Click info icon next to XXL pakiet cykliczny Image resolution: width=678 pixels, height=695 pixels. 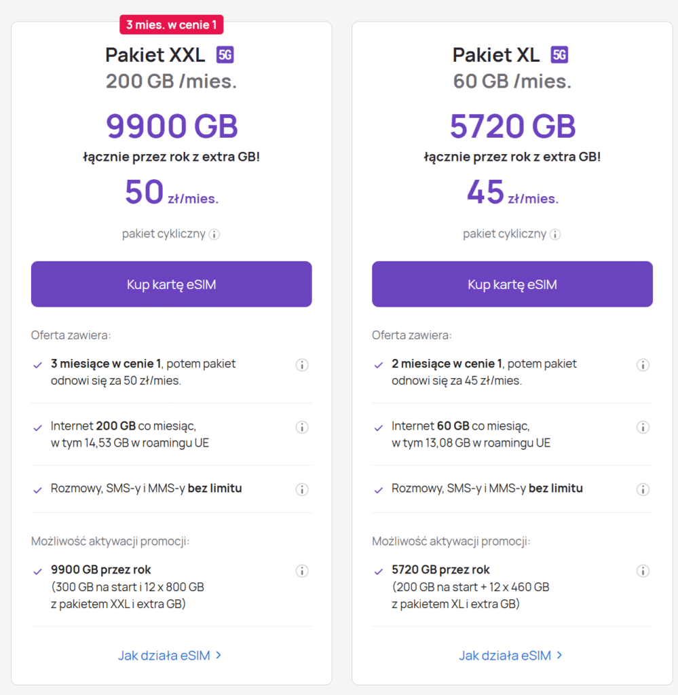(214, 235)
